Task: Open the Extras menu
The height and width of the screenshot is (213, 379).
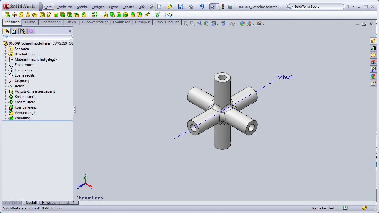Action: click(113, 7)
